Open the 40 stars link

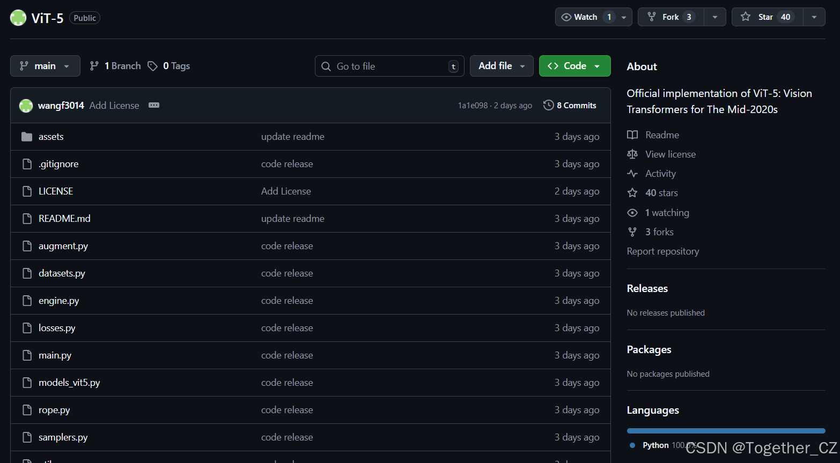pos(662,193)
